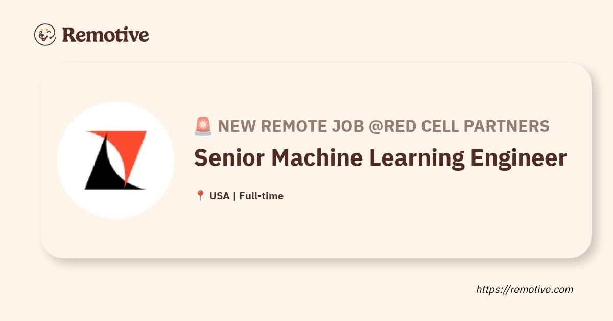Click the USA location label
The image size is (613, 321).
point(220,196)
